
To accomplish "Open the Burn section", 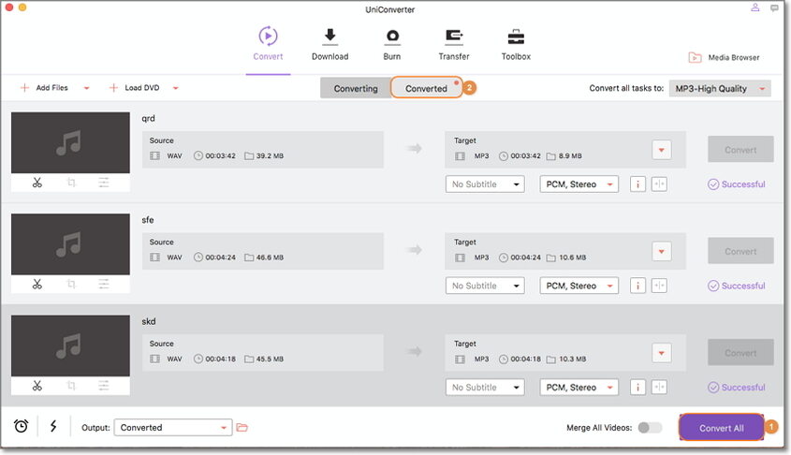I will pyautogui.click(x=392, y=44).
